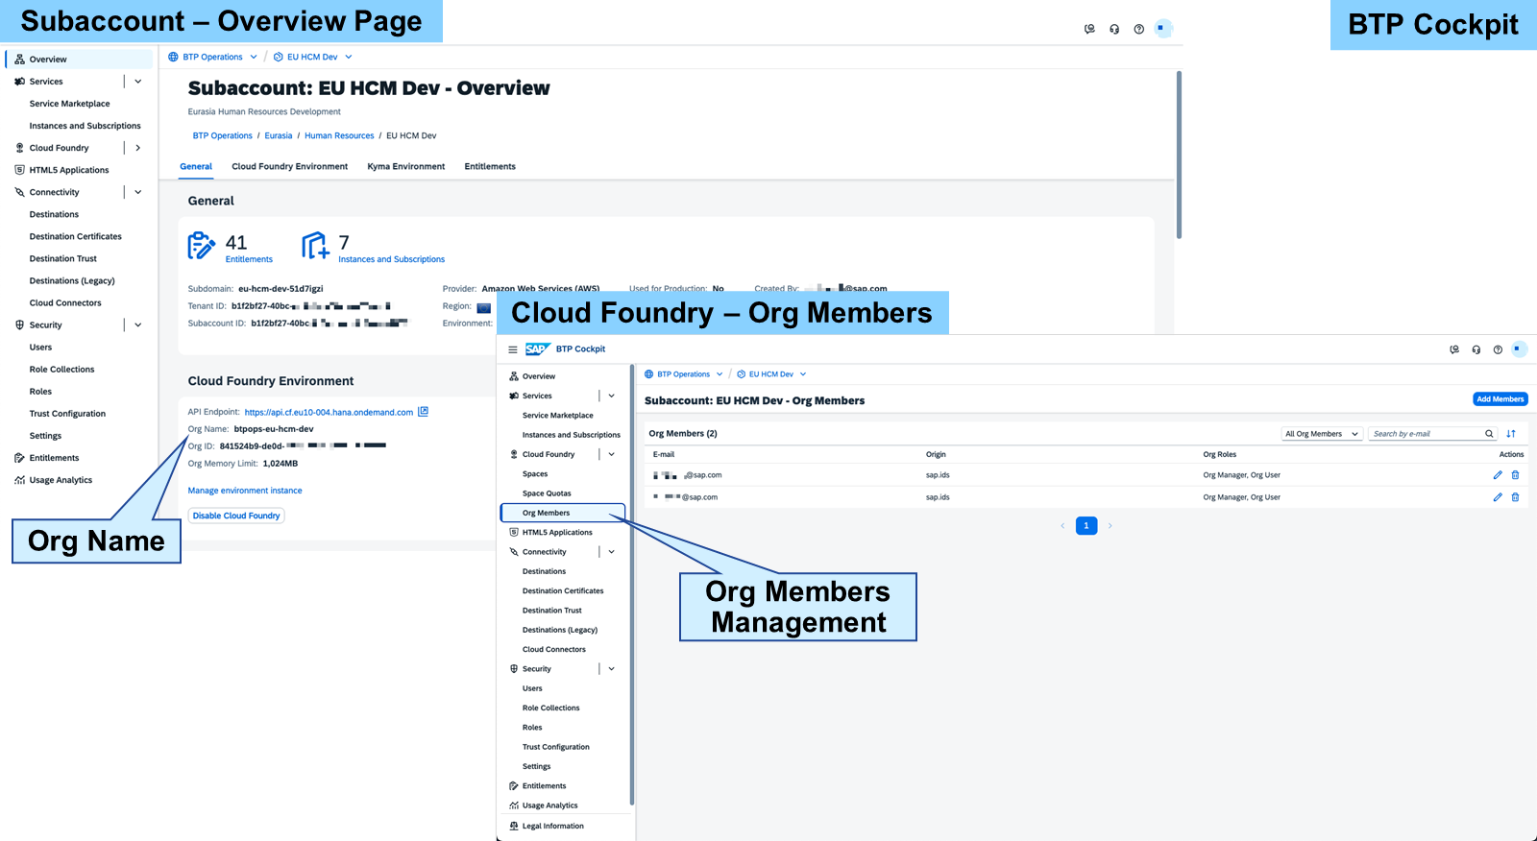
Task: Open the All Org Members filter dropdown
Action: point(1322,434)
